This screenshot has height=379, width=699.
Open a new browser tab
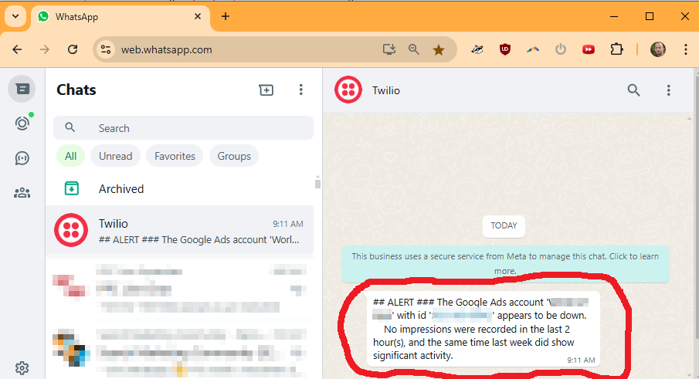pyautogui.click(x=226, y=16)
